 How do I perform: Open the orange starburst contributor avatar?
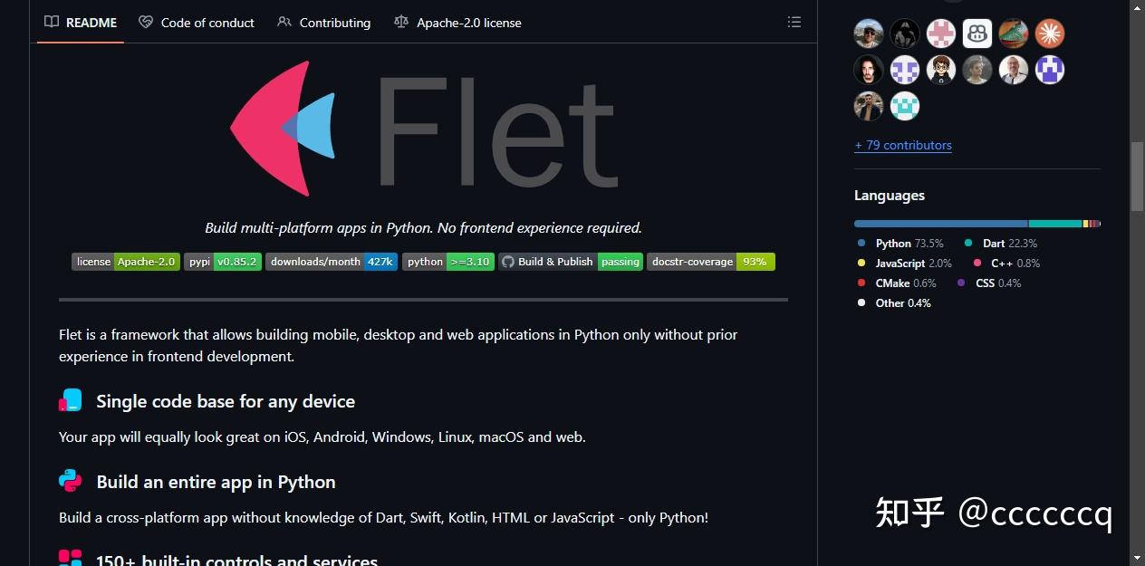coord(1050,34)
